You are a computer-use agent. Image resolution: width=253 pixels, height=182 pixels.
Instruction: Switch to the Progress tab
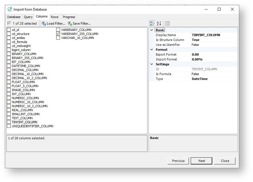tap(69, 17)
